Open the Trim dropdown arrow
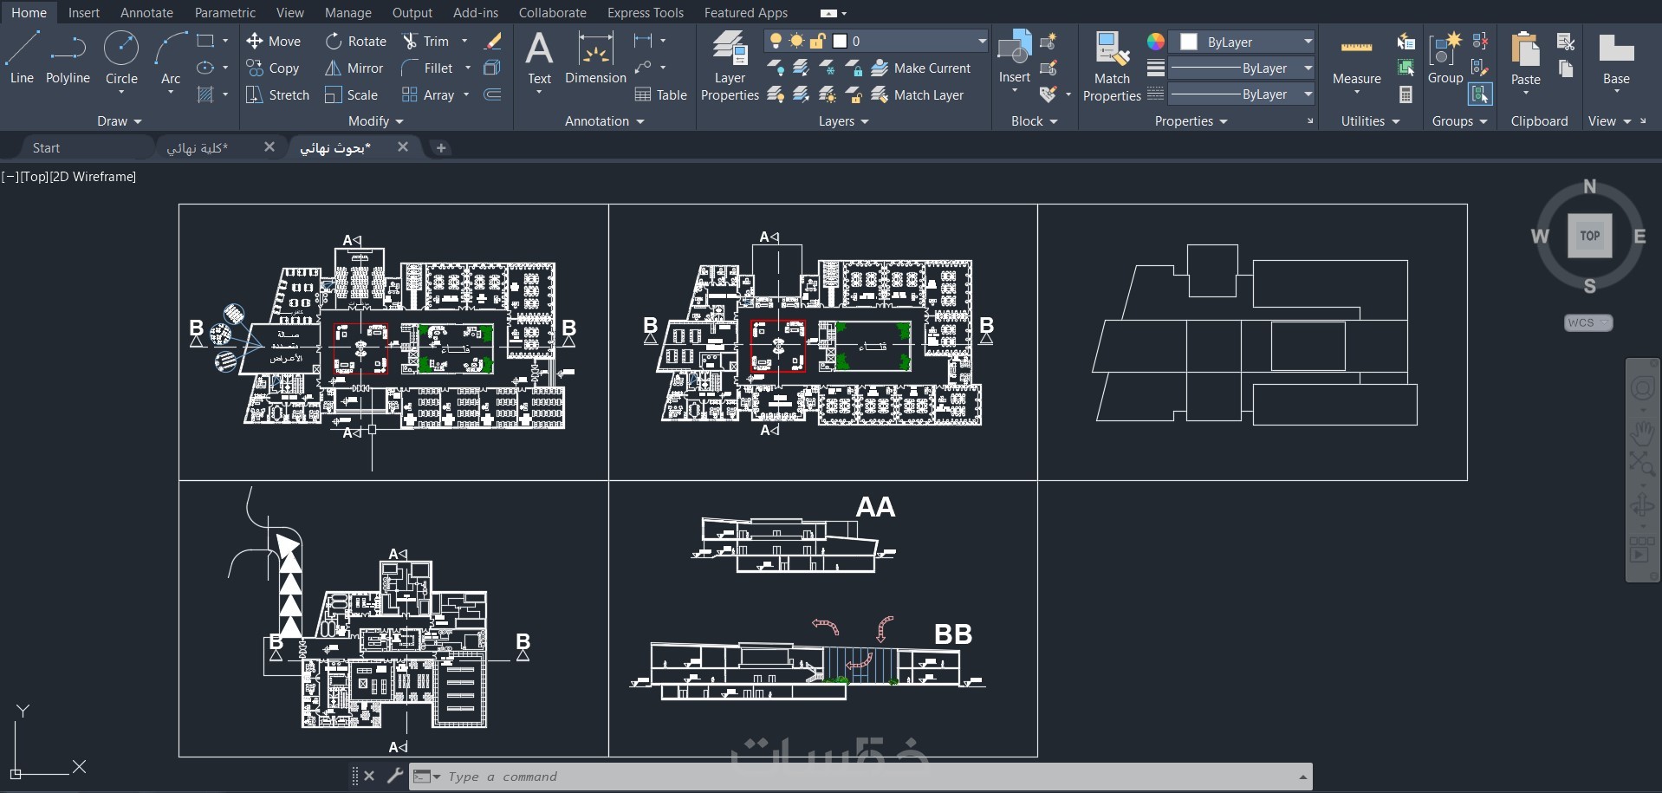 464,41
